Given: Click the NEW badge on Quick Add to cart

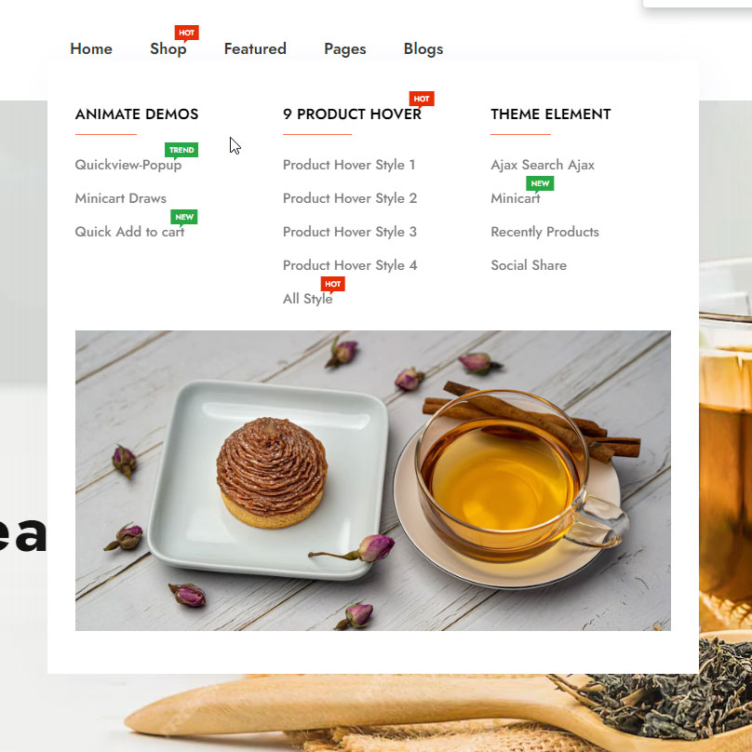Looking at the screenshot, I should point(184,217).
